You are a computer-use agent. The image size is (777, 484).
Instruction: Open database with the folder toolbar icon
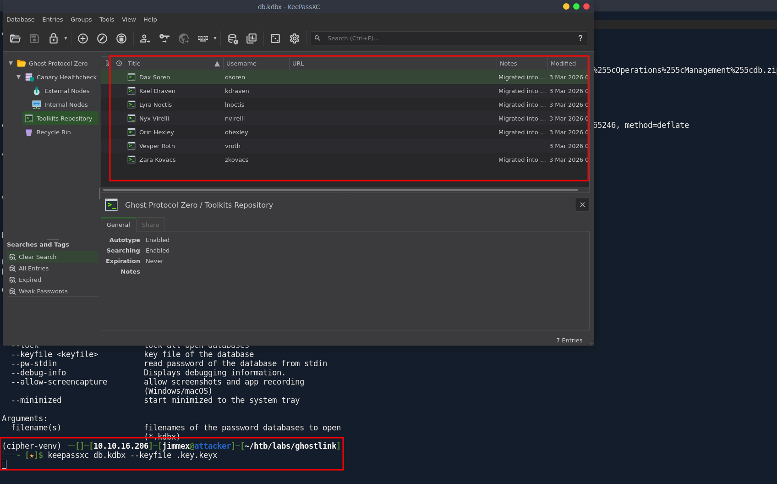[15, 38]
